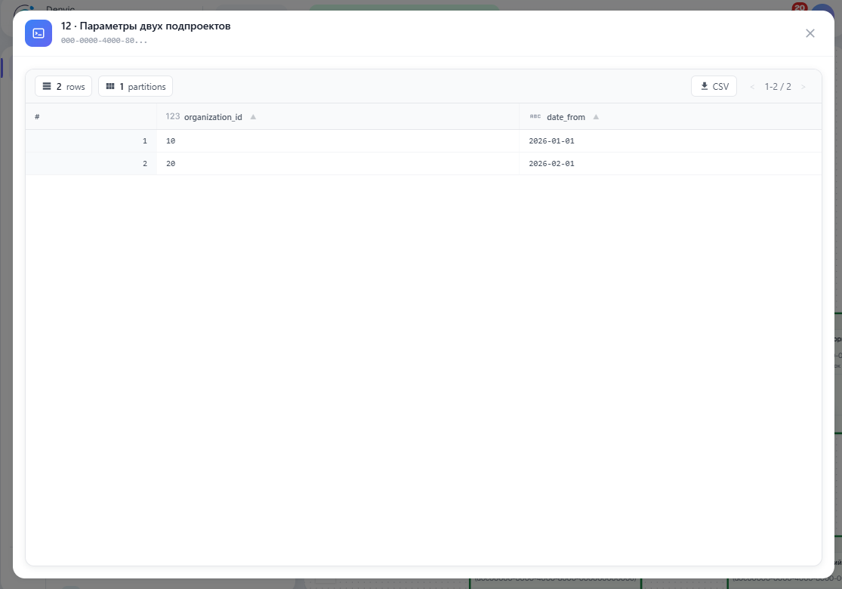Image resolution: width=842 pixels, height=589 pixels.
Task: Click the 123 numeric type icon
Action: [172, 116]
